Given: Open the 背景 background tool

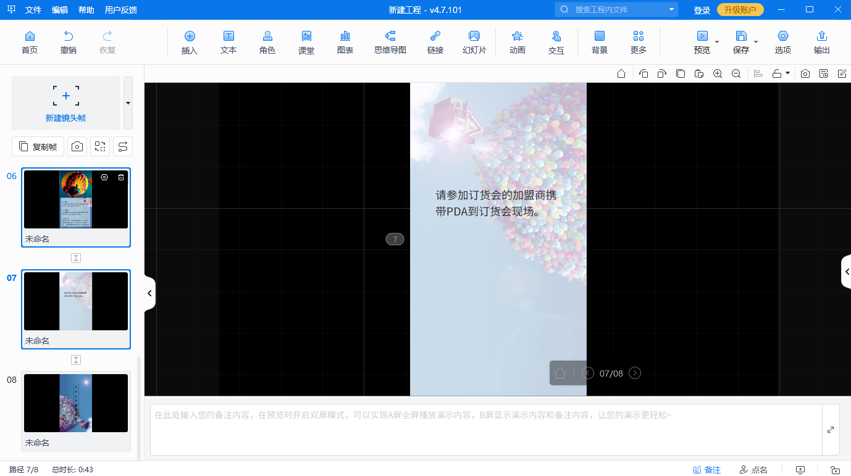Looking at the screenshot, I should pyautogui.click(x=600, y=42).
